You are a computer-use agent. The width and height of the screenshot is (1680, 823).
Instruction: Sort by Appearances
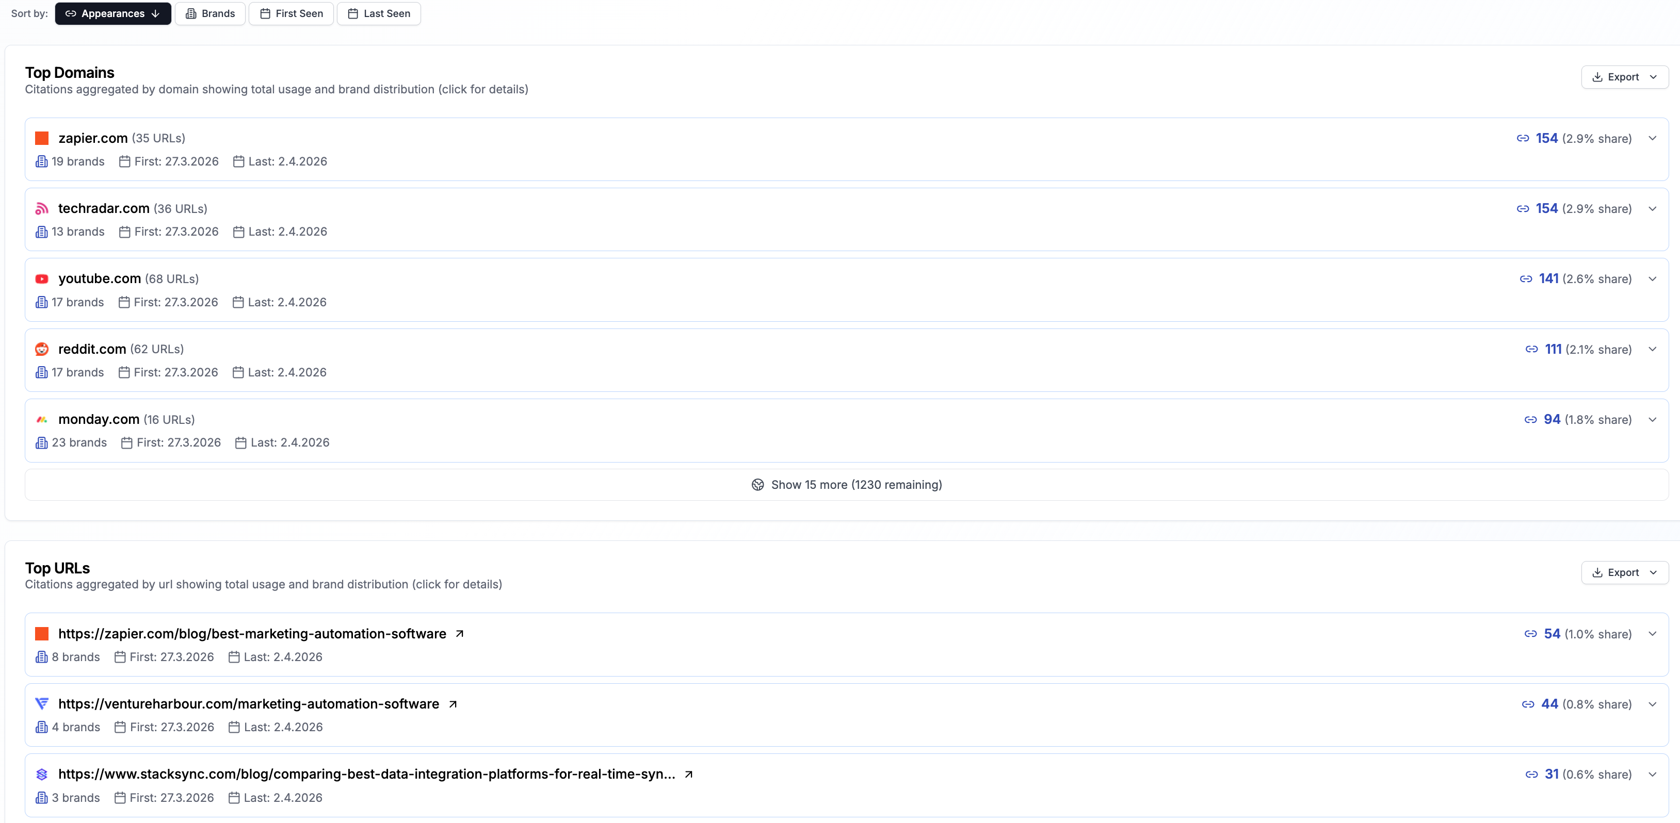[113, 14]
